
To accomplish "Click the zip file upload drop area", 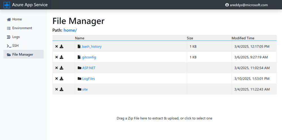I will [164, 118].
